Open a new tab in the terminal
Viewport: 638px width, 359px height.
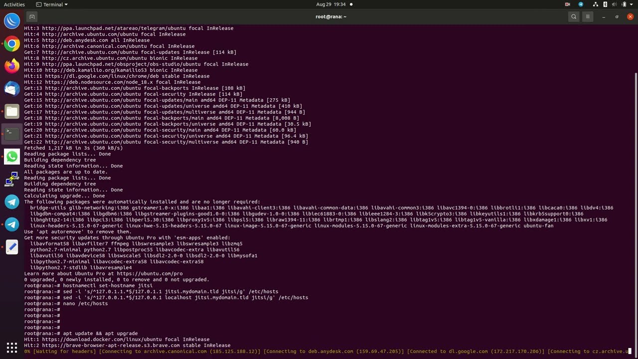tap(32, 16)
